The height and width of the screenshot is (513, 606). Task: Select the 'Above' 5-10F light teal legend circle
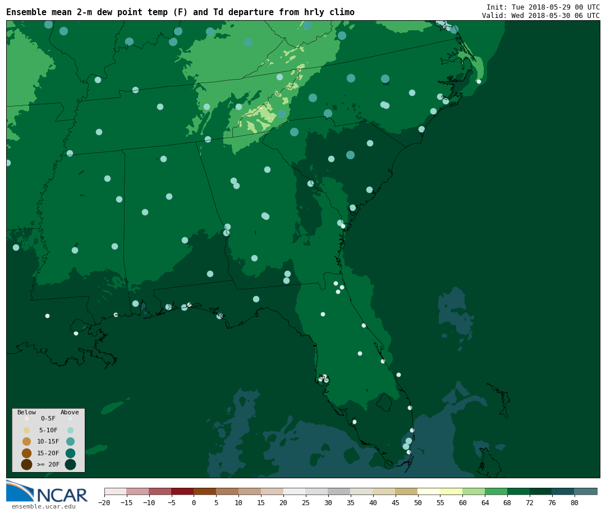[x=70, y=430]
